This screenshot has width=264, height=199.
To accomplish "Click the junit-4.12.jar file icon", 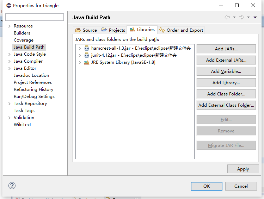I will click(x=87, y=55).
